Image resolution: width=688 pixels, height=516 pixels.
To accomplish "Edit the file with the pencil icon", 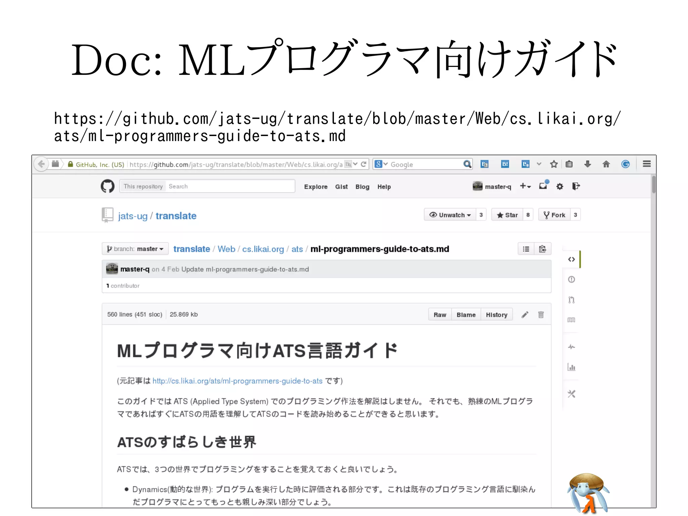I will tap(525, 315).
